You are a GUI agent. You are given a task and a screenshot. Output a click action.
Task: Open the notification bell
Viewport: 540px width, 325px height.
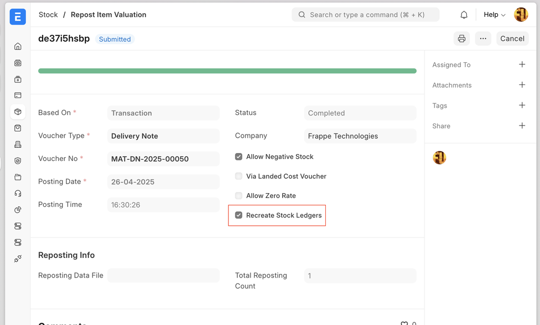[464, 14]
